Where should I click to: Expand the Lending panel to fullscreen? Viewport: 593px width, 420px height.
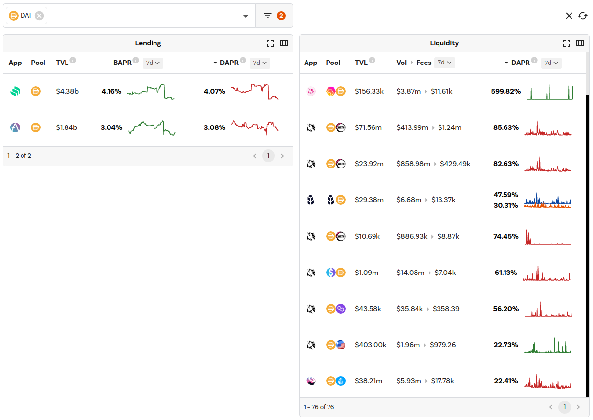pyautogui.click(x=270, y=43)
